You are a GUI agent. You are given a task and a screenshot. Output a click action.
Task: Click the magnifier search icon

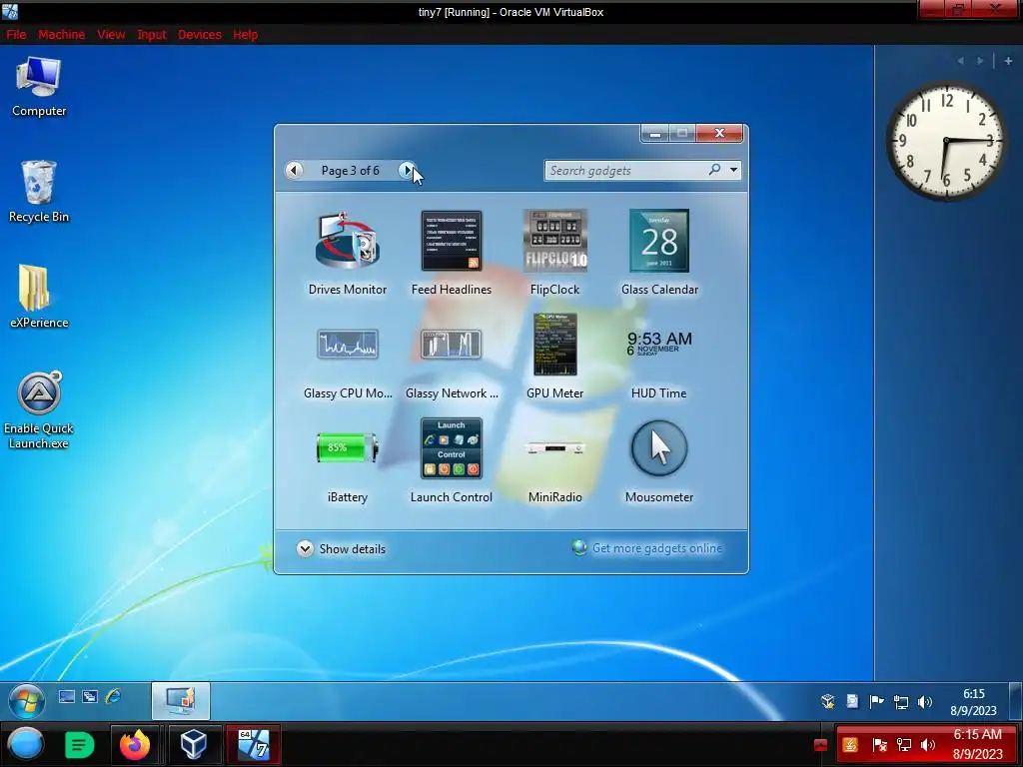pos(715,170)
